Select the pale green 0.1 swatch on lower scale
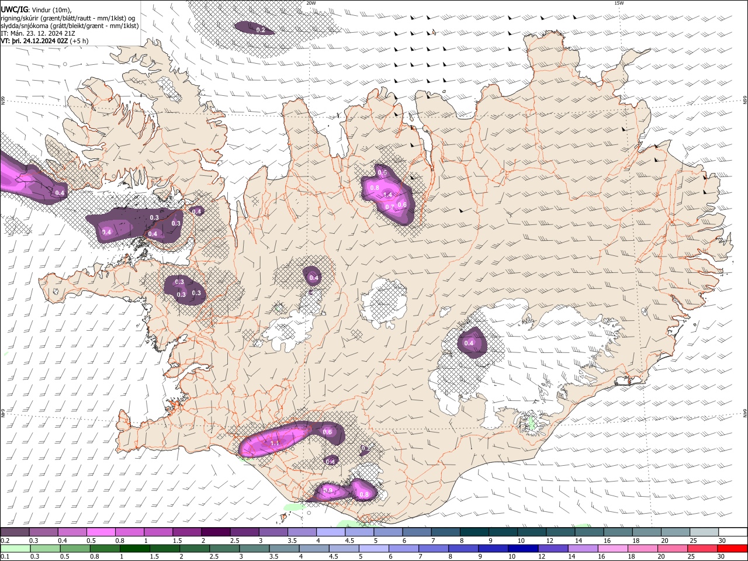 click(x=15, y=549)
